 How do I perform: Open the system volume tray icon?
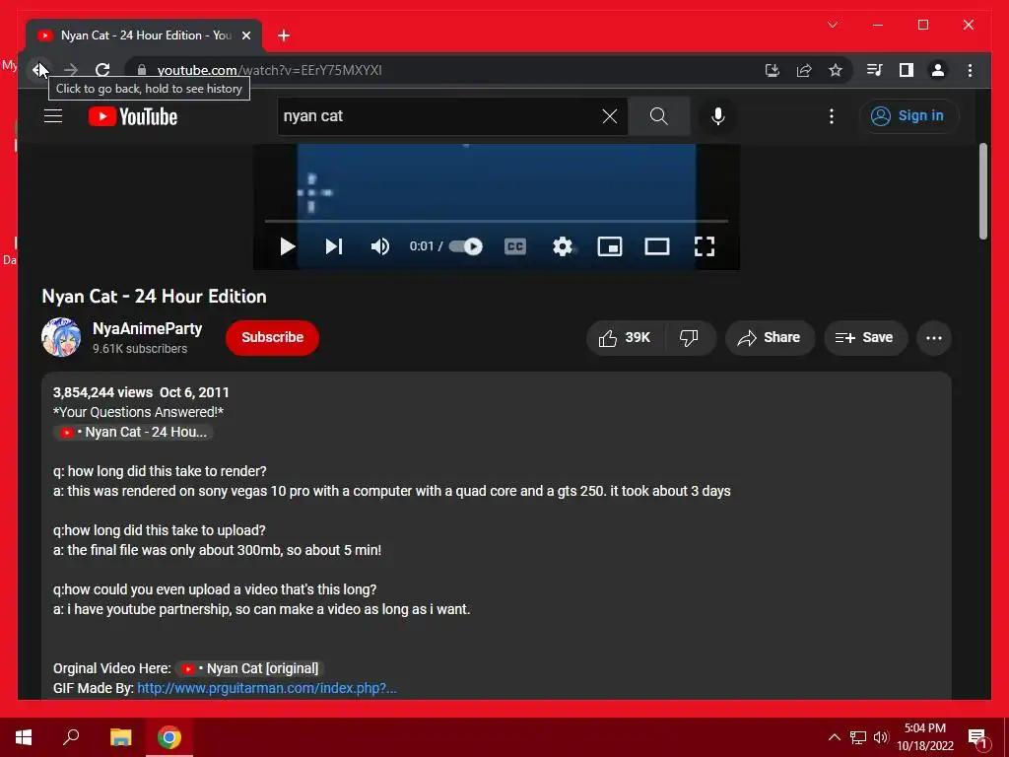881,737
